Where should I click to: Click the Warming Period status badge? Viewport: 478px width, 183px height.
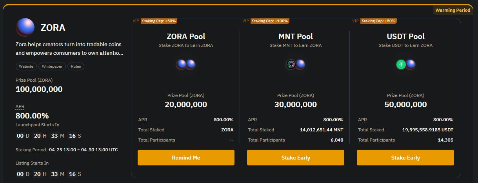coord(453,10)
